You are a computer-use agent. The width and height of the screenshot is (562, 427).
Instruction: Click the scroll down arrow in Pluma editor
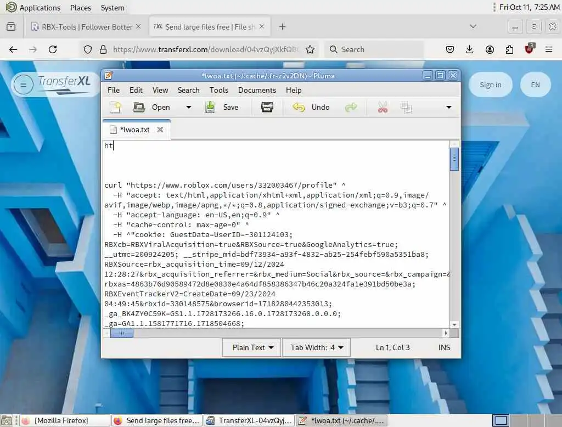tap(454, 324)
